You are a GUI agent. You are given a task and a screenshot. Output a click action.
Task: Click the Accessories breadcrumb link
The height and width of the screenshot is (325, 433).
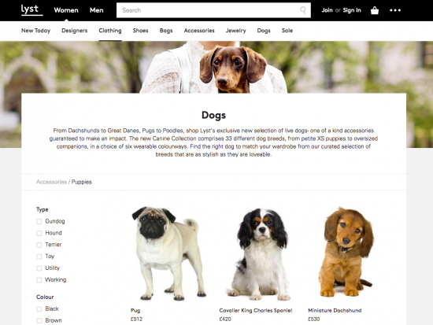52,182
